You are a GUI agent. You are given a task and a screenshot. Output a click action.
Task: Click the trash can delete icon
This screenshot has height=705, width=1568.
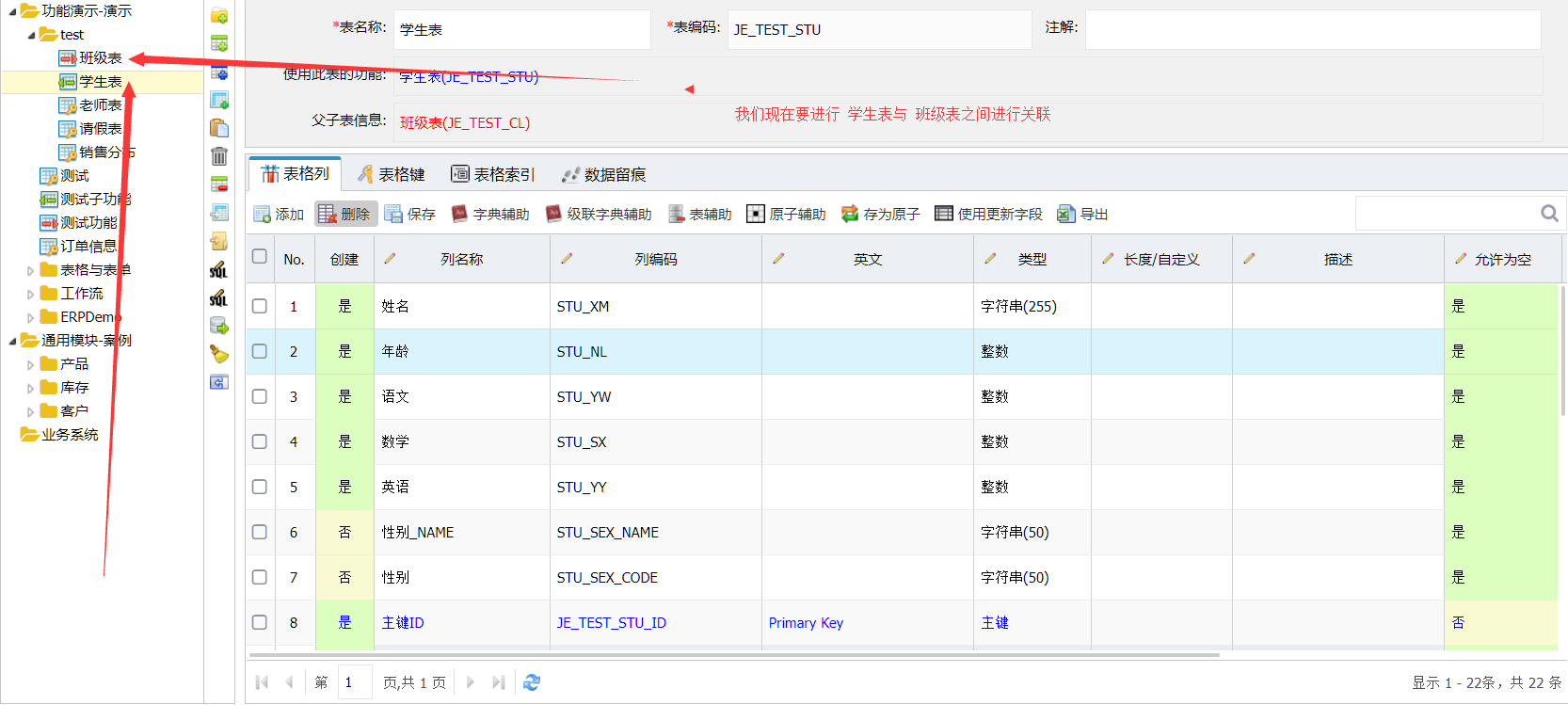(x=219, y=156)
